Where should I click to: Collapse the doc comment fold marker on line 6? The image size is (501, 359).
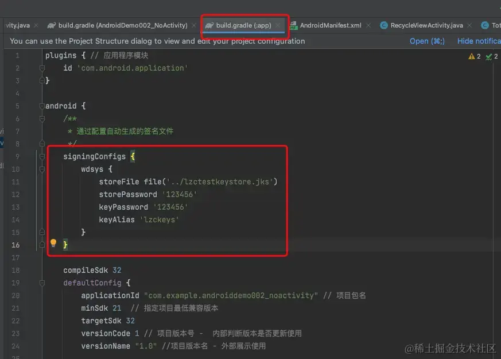42,118
